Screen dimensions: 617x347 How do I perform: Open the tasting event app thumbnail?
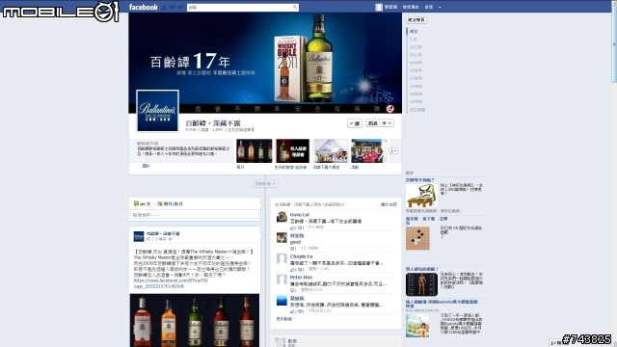(293, 150)
